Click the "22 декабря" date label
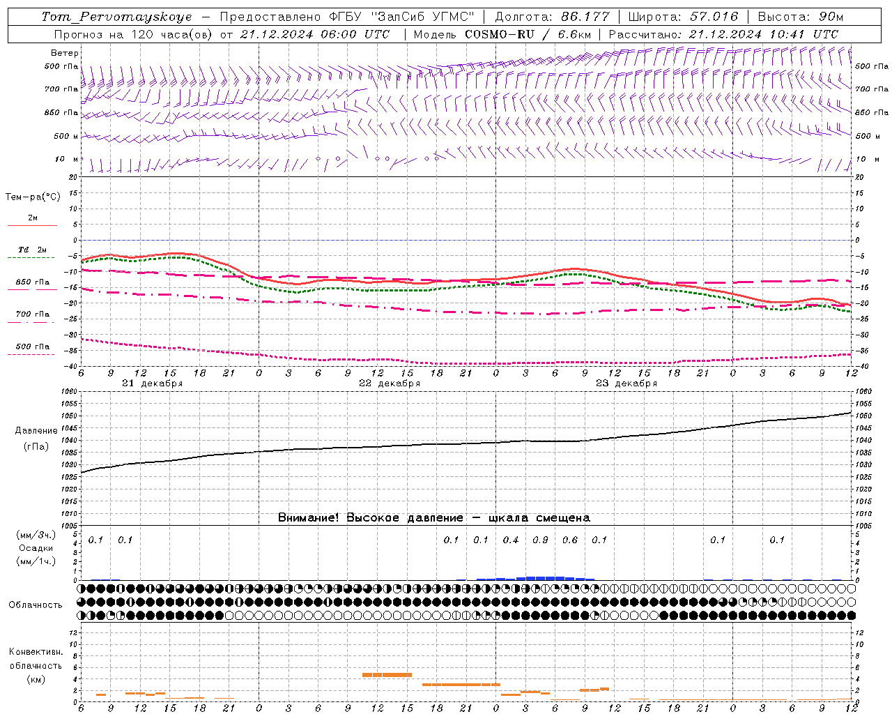The image size is (892, 714). (x=390, y=383)
